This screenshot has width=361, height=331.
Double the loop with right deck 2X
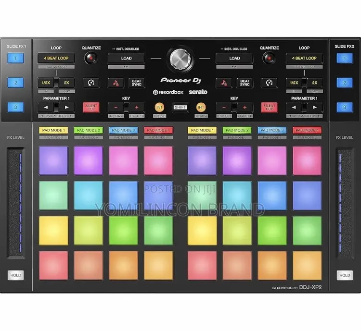[315, 83]
